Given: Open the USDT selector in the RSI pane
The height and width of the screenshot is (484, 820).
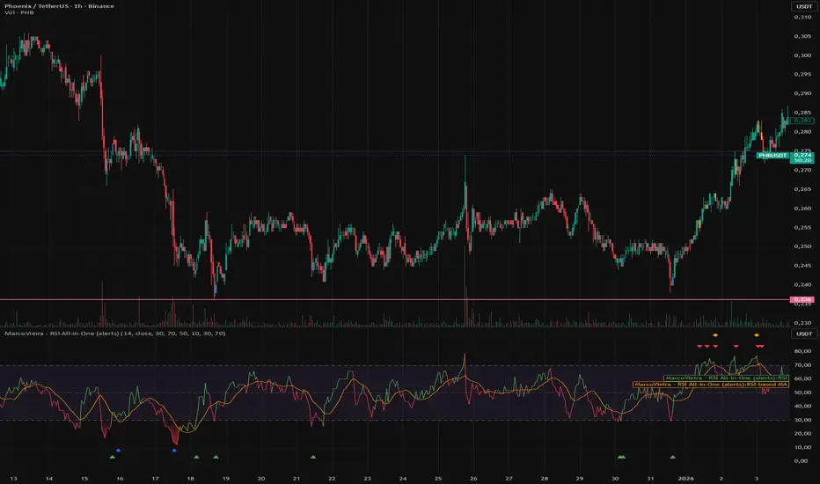Looking at the screenshot, I should tap(802, 334).
